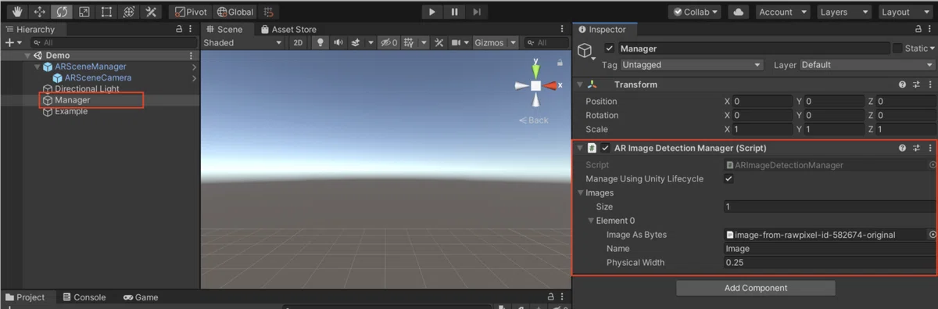Switch to the Console tab
The width and height of the screenshot is (938, 309).
coord(84,297)
